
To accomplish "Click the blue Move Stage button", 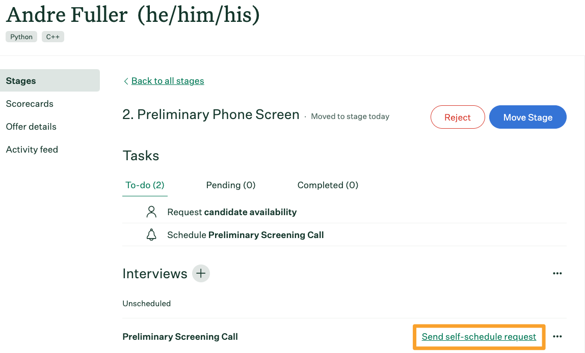I will pos(528,117).
